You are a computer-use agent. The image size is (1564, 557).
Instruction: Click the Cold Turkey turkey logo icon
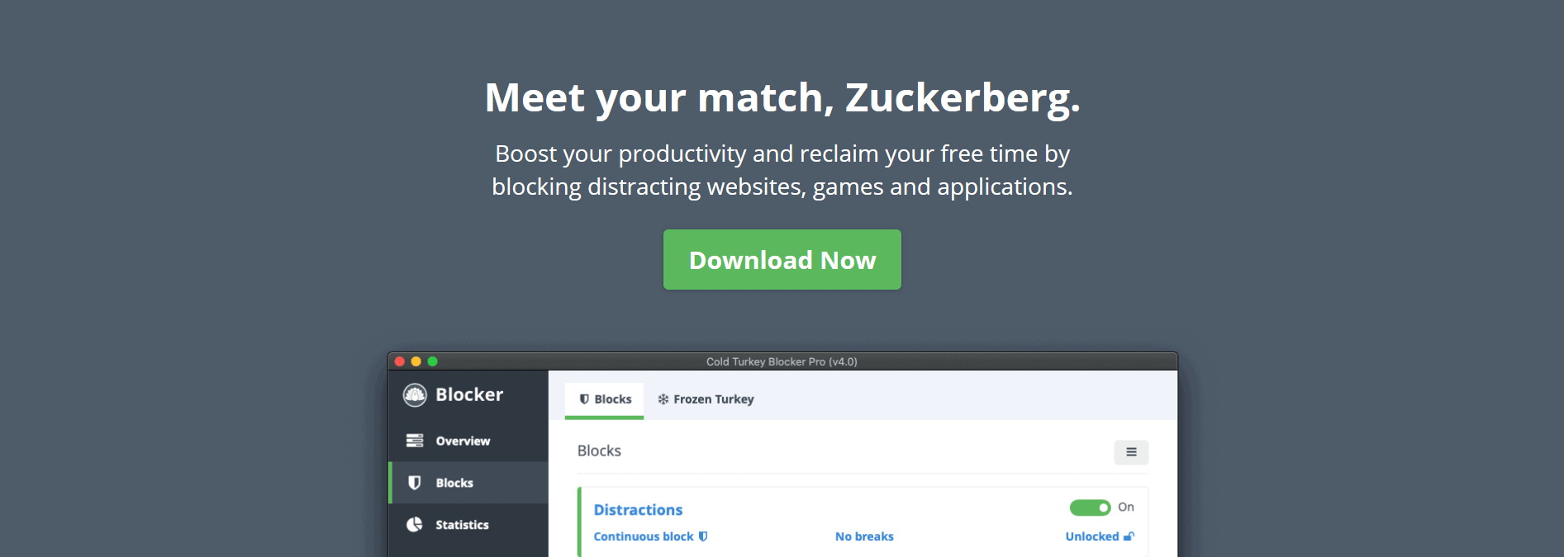point(415,395)
